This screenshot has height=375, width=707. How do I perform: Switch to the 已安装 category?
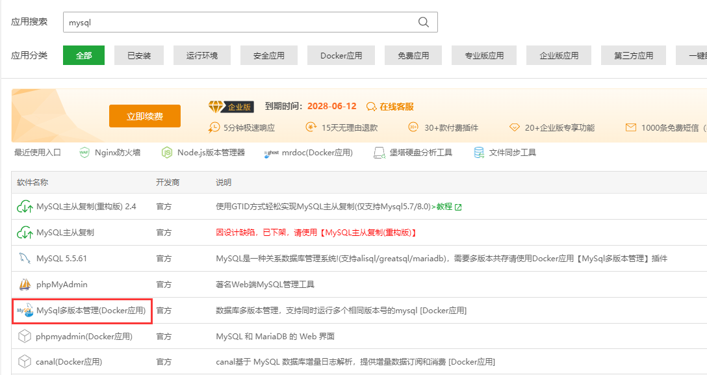click(139, 55)
